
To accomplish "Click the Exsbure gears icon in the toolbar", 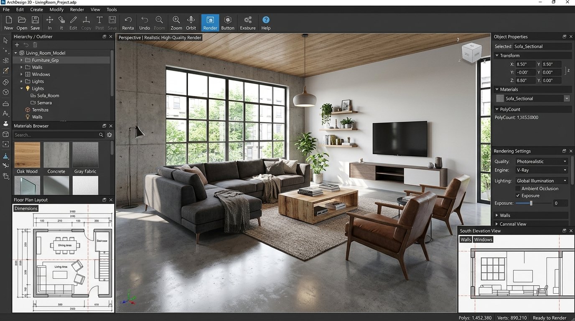I will [x=248, y=20].
